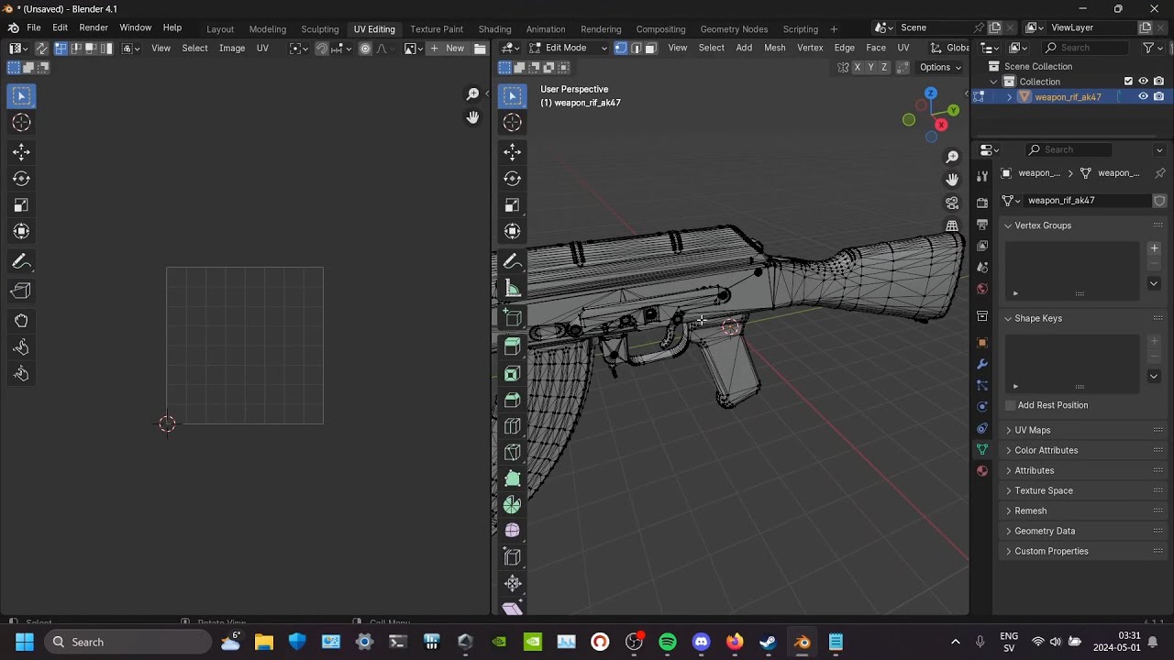The image size is (1174, 660).
Task: Click the zoom icon in 3D viewport
Action: coord(952,158)
